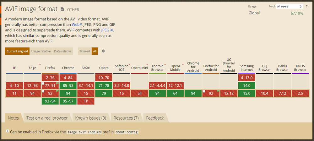The height and width of the screenshot is (141, 314).
Task: Click Chrome 85-93 version cell
Action: click(x=68, y=85)
